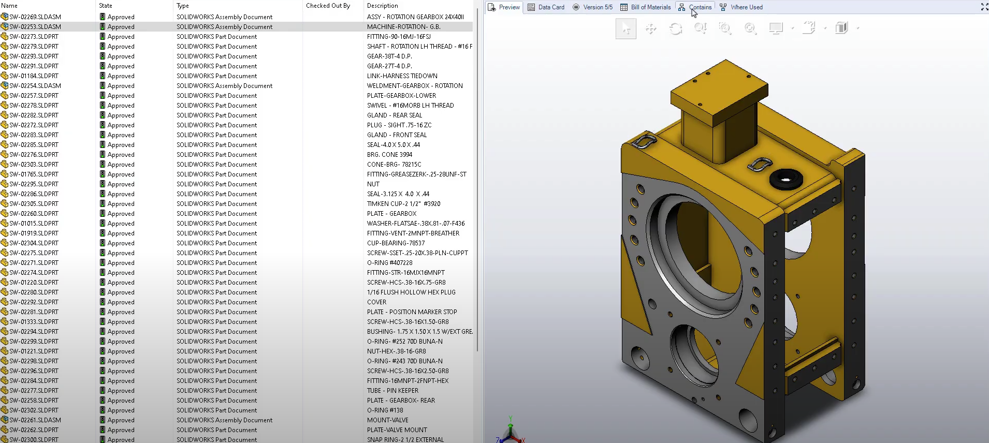
Task: Activate the Rotate view tool
Action: pyautogui.click(x=676, y=28)
